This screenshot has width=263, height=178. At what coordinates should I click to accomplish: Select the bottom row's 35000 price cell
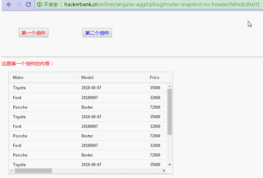(x=156, y=164)
